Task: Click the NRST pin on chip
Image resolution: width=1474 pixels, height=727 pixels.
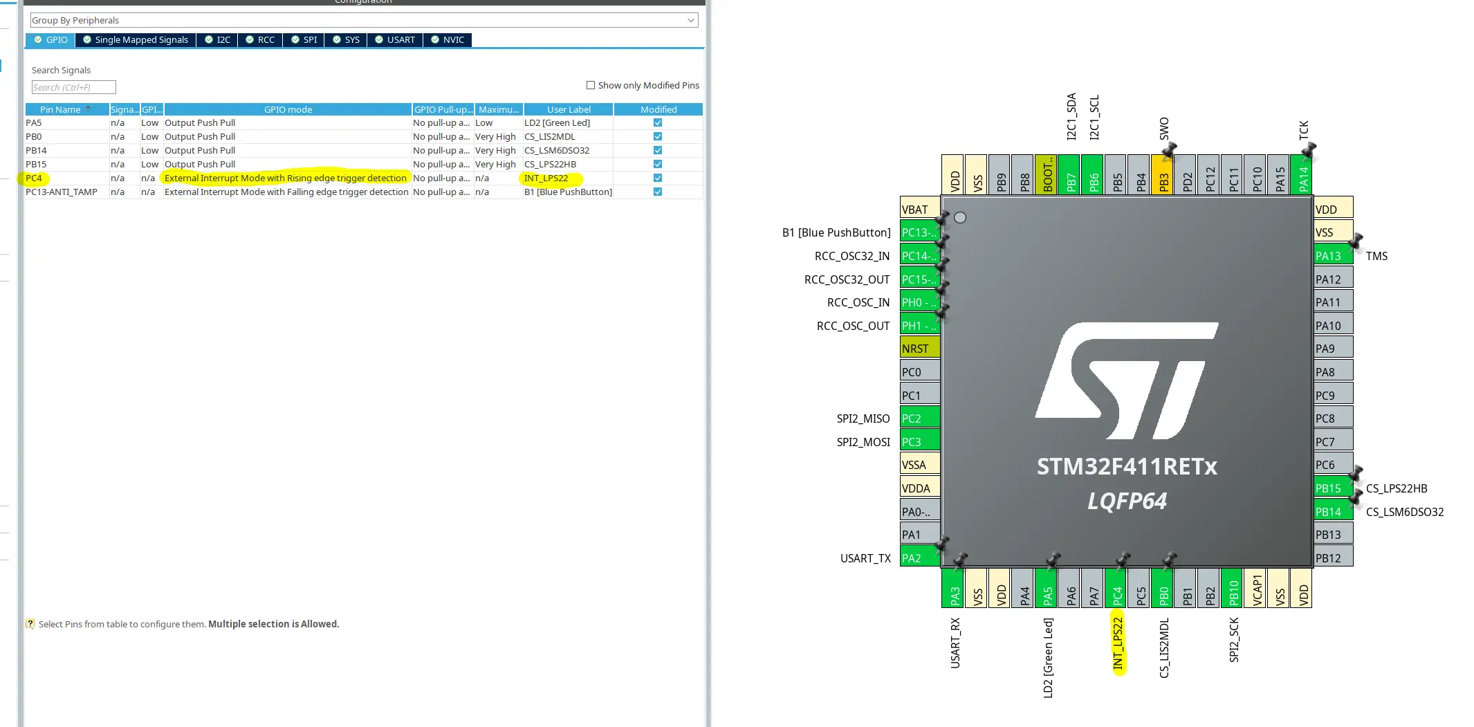Action: [920, 348]
